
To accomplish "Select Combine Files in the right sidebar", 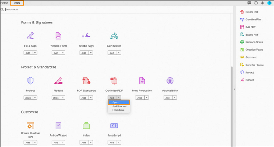I will coord(251,20).
